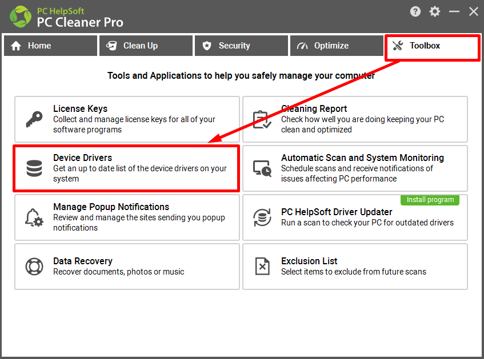
Task: Open the help question mark icon
Action: coord(415,12)
